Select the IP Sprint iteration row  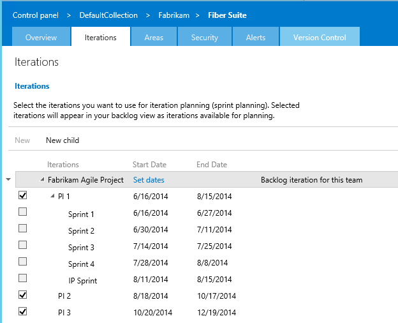click(x=83, y=280)
